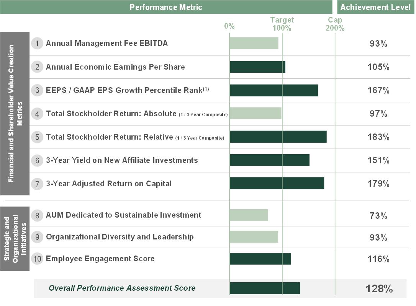416x306 pixels.
Task: Click the Annual Management Fee EBITDA bar
Action: [x=254, y=43]
